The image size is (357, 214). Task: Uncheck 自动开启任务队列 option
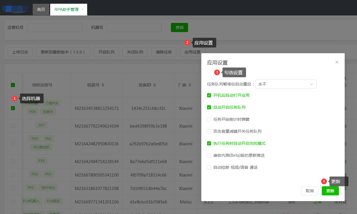click(209, 107)
